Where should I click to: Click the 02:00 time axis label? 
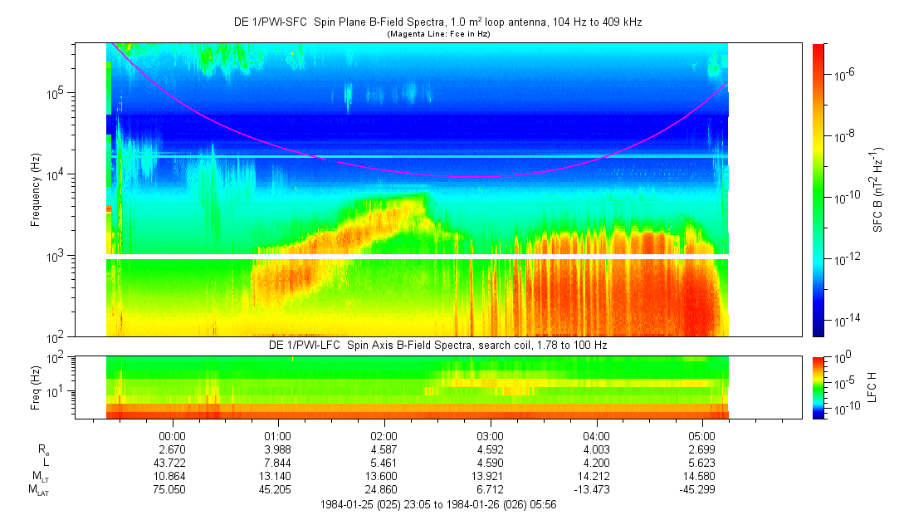pos(384,436)
